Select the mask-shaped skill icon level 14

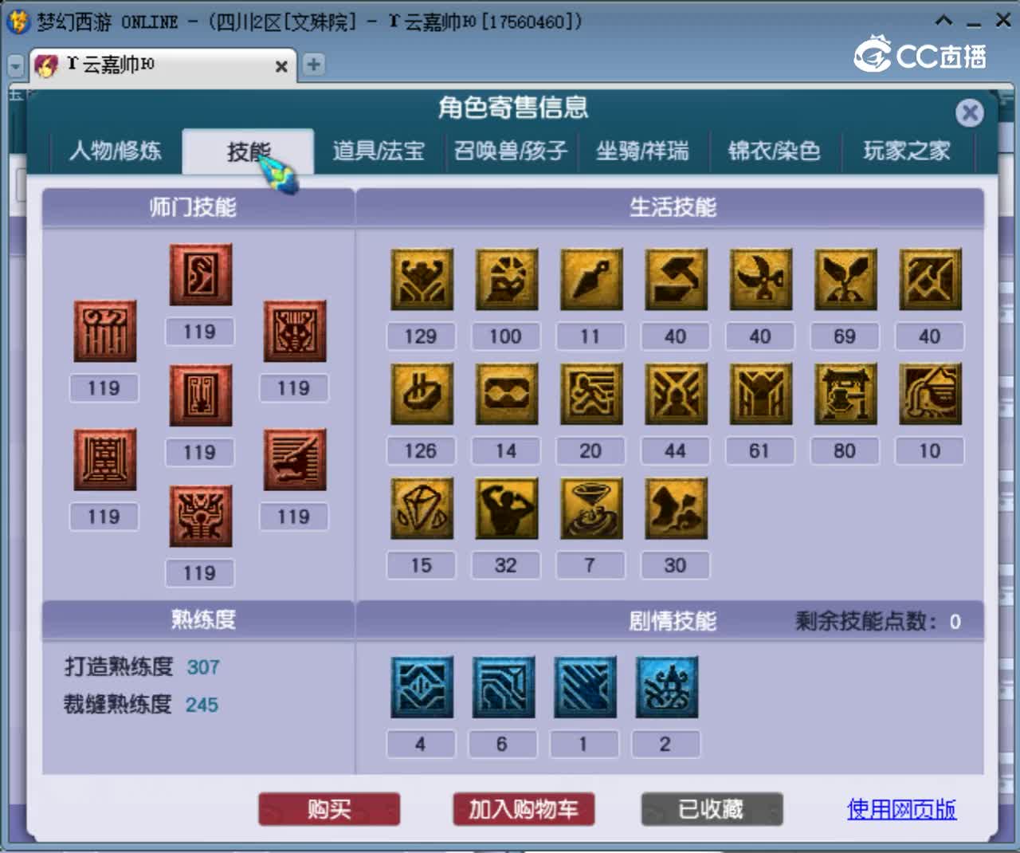(506, 394)
